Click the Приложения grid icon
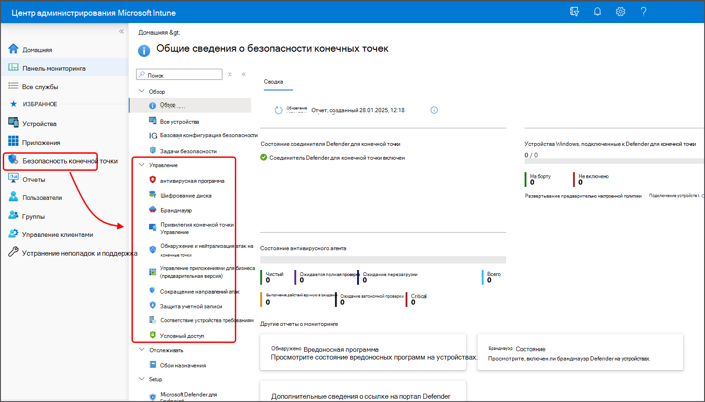 (x=13, y=141)
